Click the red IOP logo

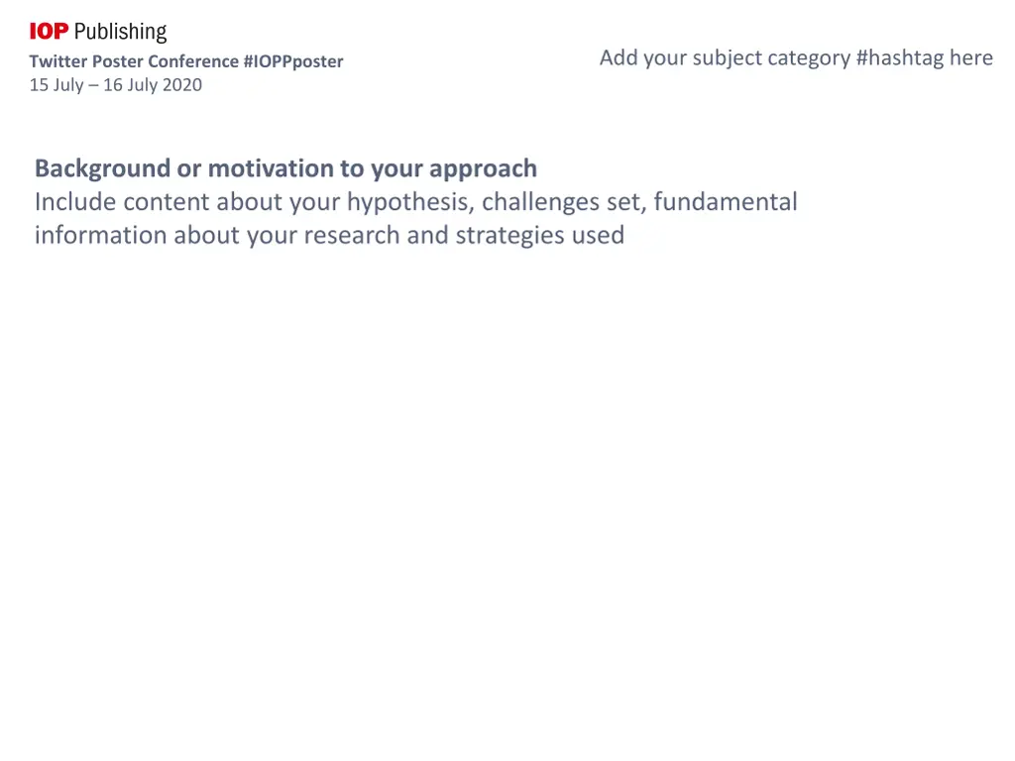(x=49, y=31)
